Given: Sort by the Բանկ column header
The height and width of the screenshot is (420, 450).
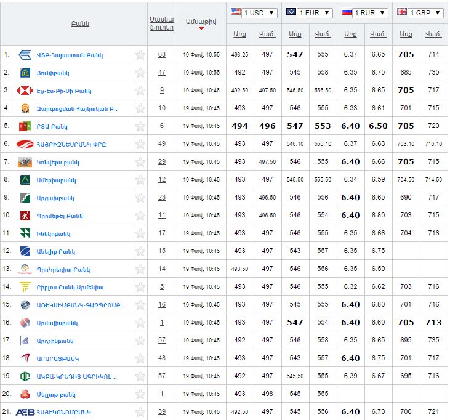Looking at the screenshot, I should click(x=80, y=24).
